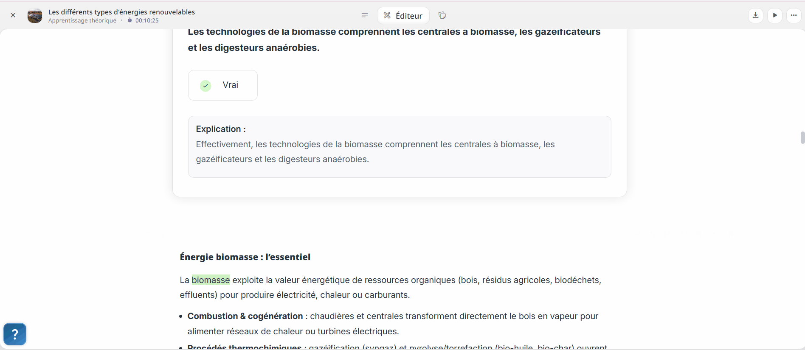This screenshot has width=805, height=350.
Task: Click the green checkmark next to Vrai
Action: [x=205, y=86]
